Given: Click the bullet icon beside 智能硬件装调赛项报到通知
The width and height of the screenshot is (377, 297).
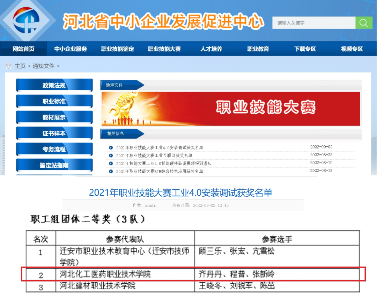Looking at the screenshot, I should click(111, 164).
